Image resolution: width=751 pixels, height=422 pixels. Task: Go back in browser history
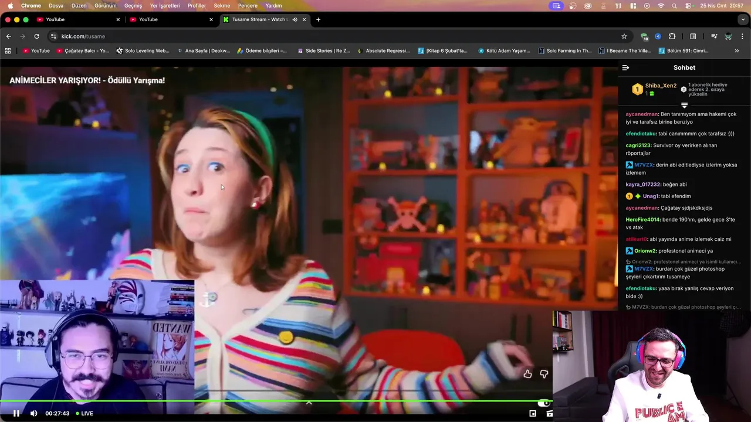coord(9,36)
